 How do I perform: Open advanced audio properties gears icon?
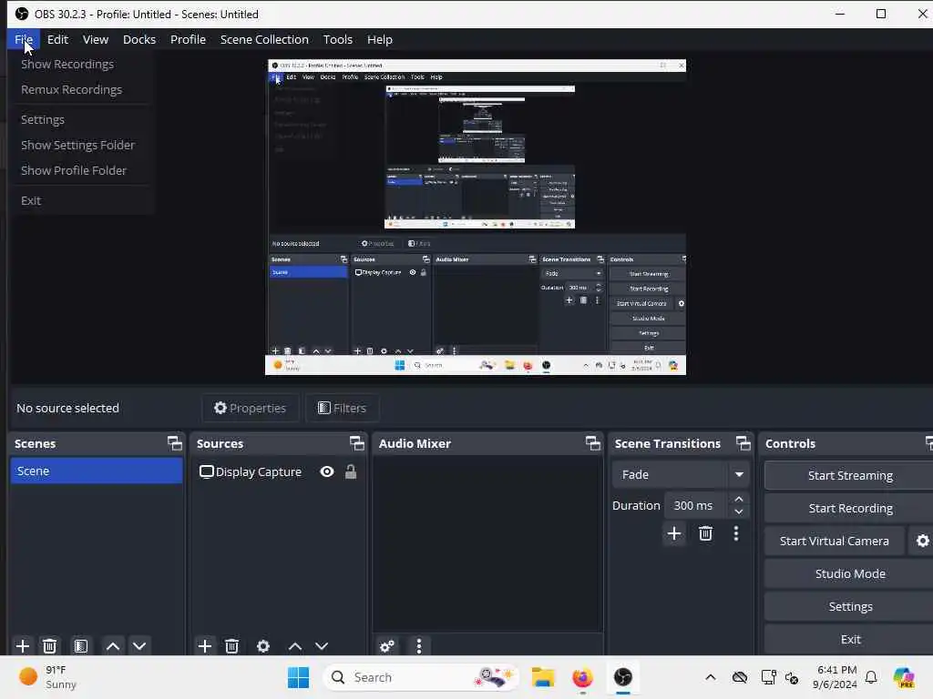pyautogui.click(x=386, y=645)
